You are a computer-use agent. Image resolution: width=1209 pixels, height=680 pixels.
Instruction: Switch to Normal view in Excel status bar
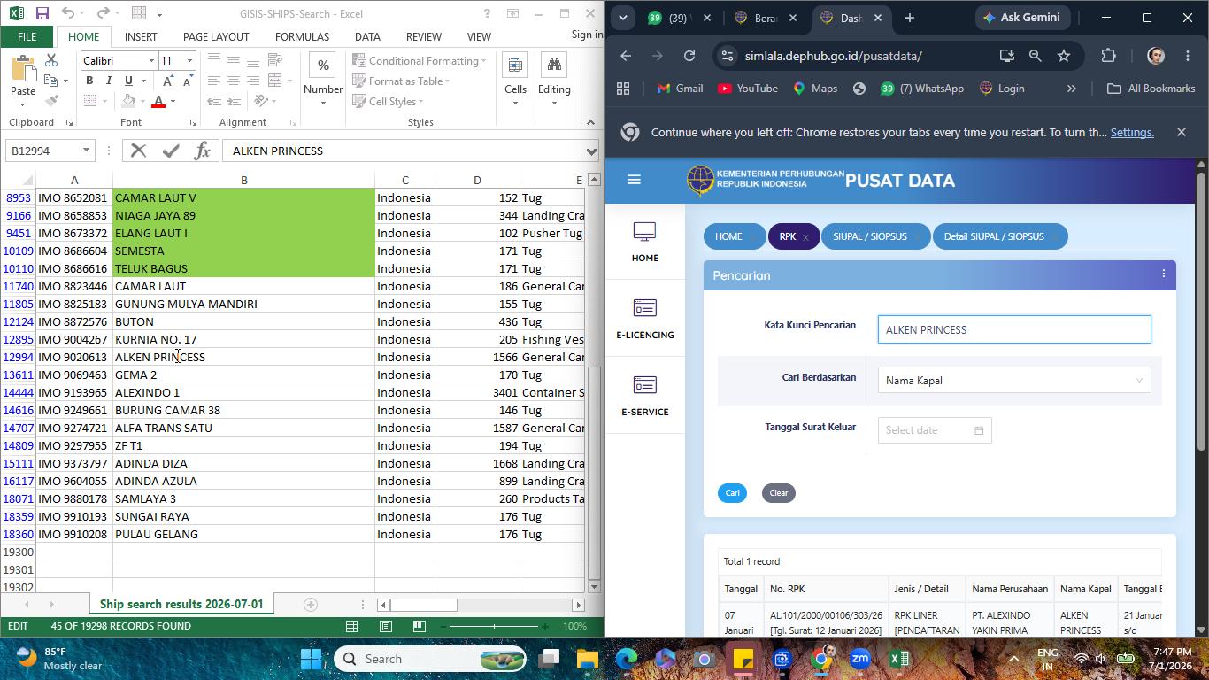point(352,626)
